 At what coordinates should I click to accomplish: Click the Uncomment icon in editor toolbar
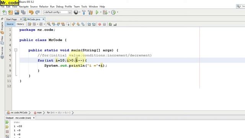tap(115, 24)
